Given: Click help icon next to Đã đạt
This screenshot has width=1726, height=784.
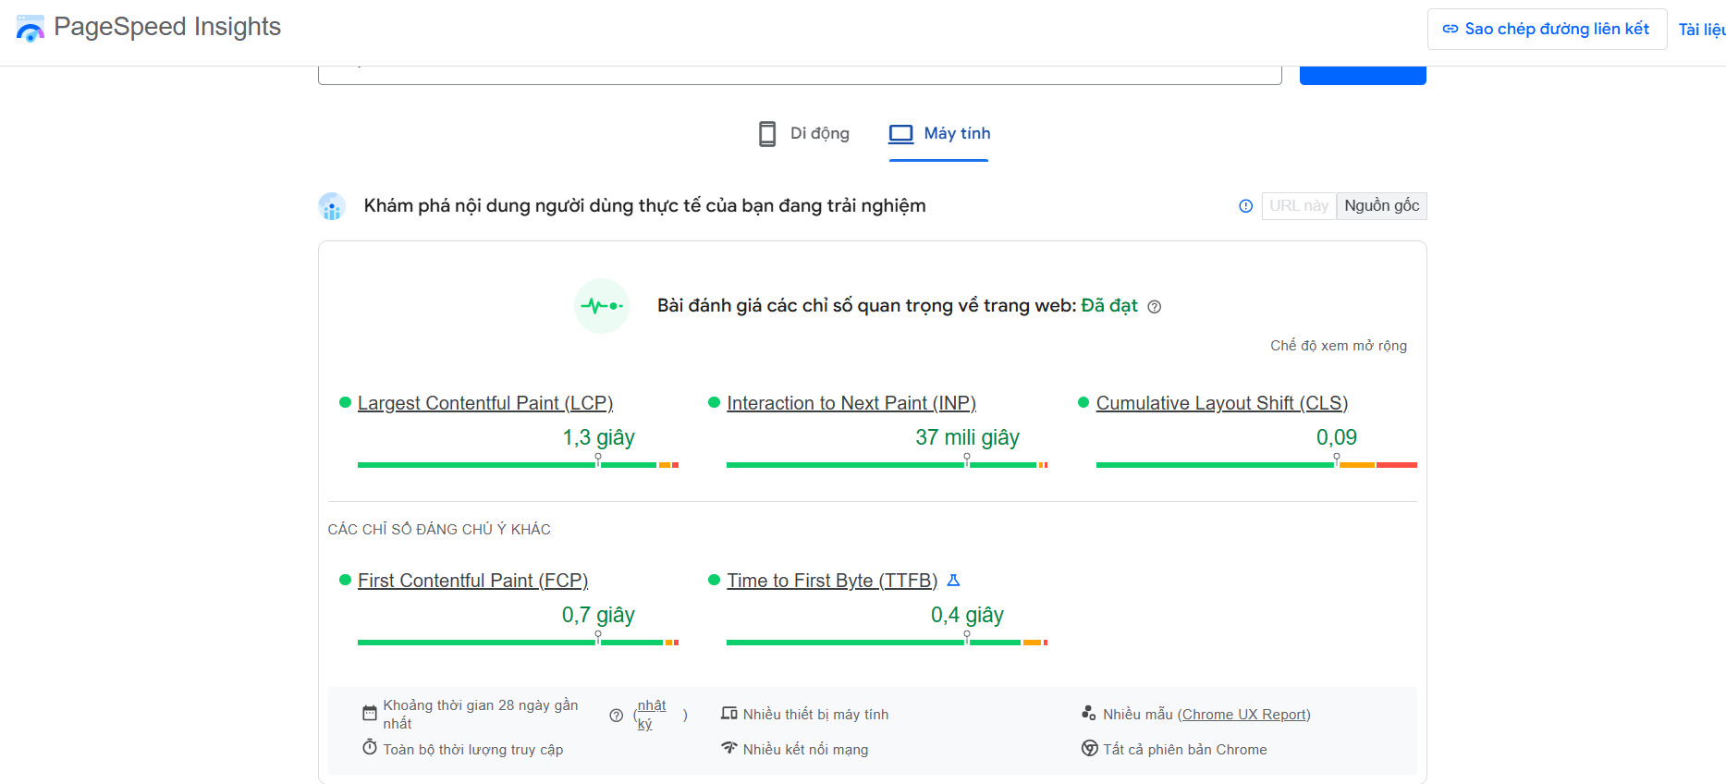Looking at the screenshot, I should (x=1155, y=307).
